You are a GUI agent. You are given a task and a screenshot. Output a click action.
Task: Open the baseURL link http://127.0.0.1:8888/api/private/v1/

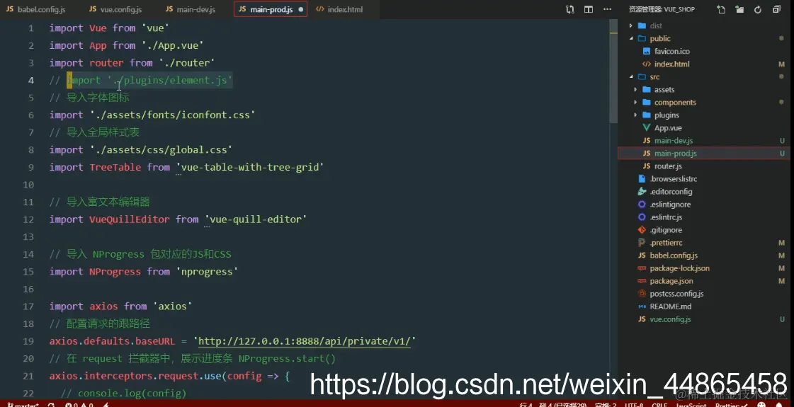[x=305, y=341]
